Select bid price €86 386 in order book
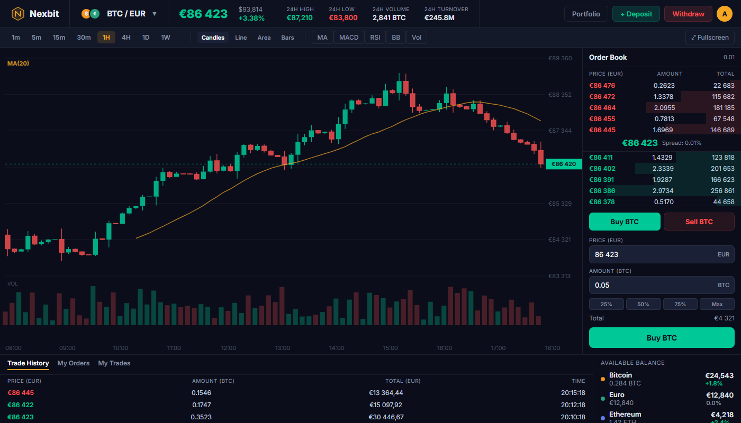The width and height of the screenshot is (741, 423). pos(662,190)
